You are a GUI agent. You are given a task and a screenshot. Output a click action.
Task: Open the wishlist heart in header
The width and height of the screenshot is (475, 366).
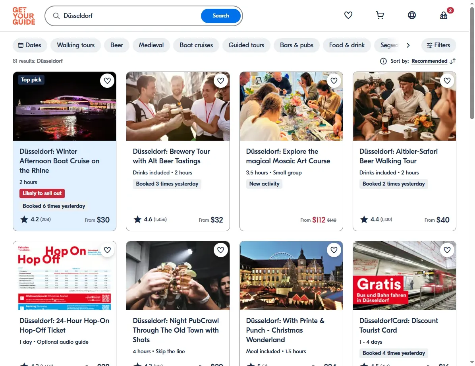click(x=348, y=15)
